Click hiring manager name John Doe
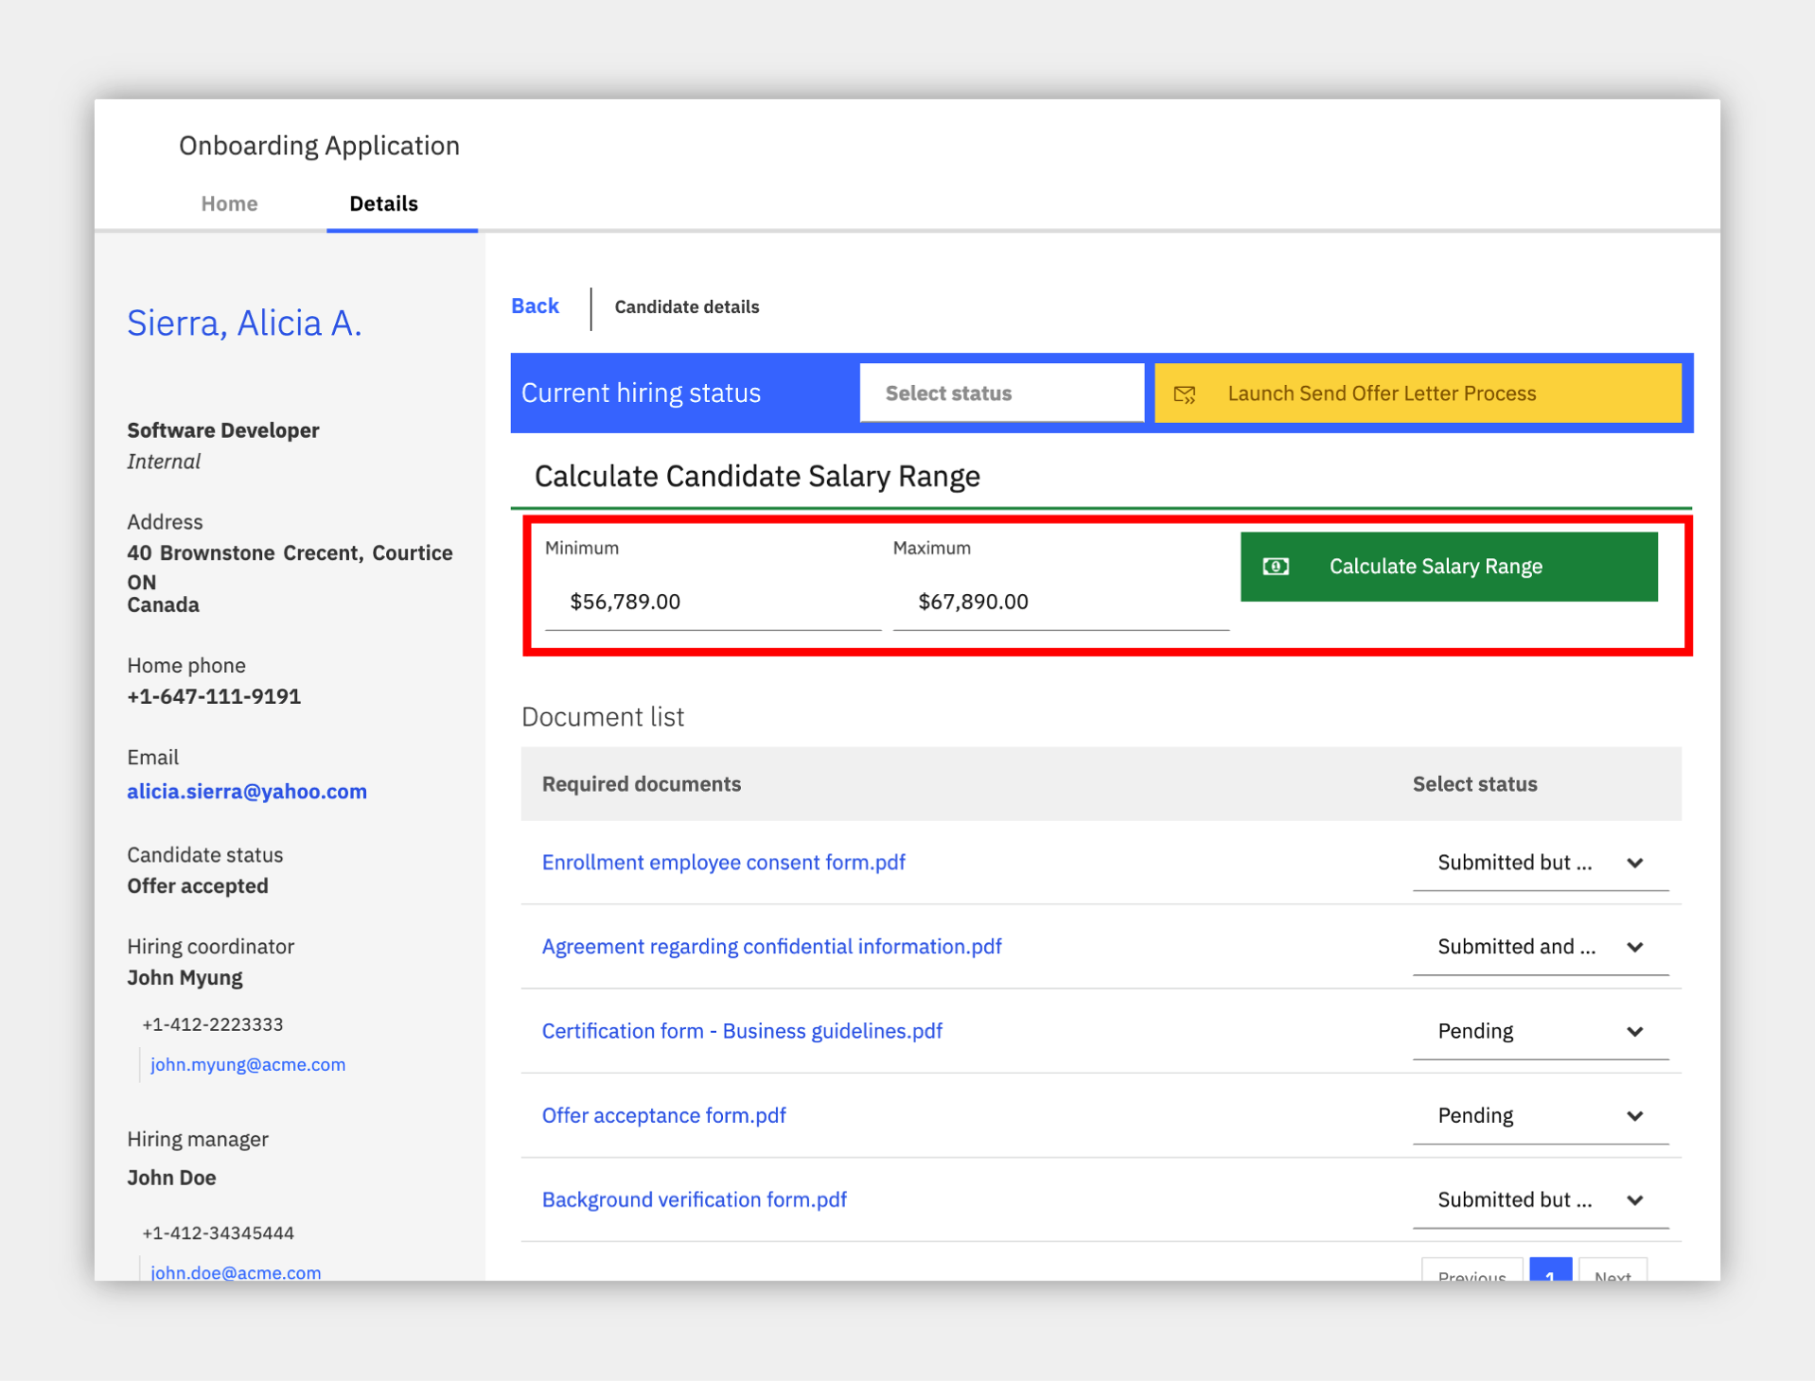 [171, 1178]
